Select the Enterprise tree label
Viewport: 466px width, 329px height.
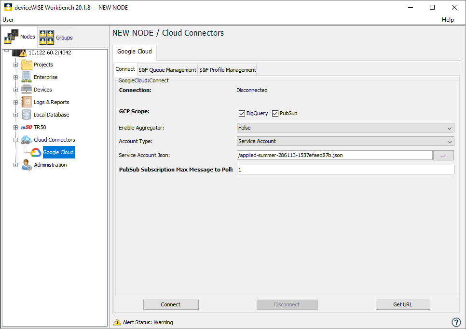(46, 77)
